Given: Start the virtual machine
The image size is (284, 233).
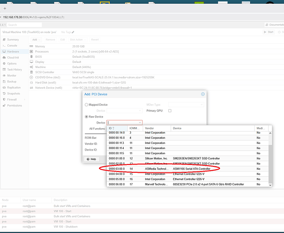Looking at the screenshot, I should point(269,32).
